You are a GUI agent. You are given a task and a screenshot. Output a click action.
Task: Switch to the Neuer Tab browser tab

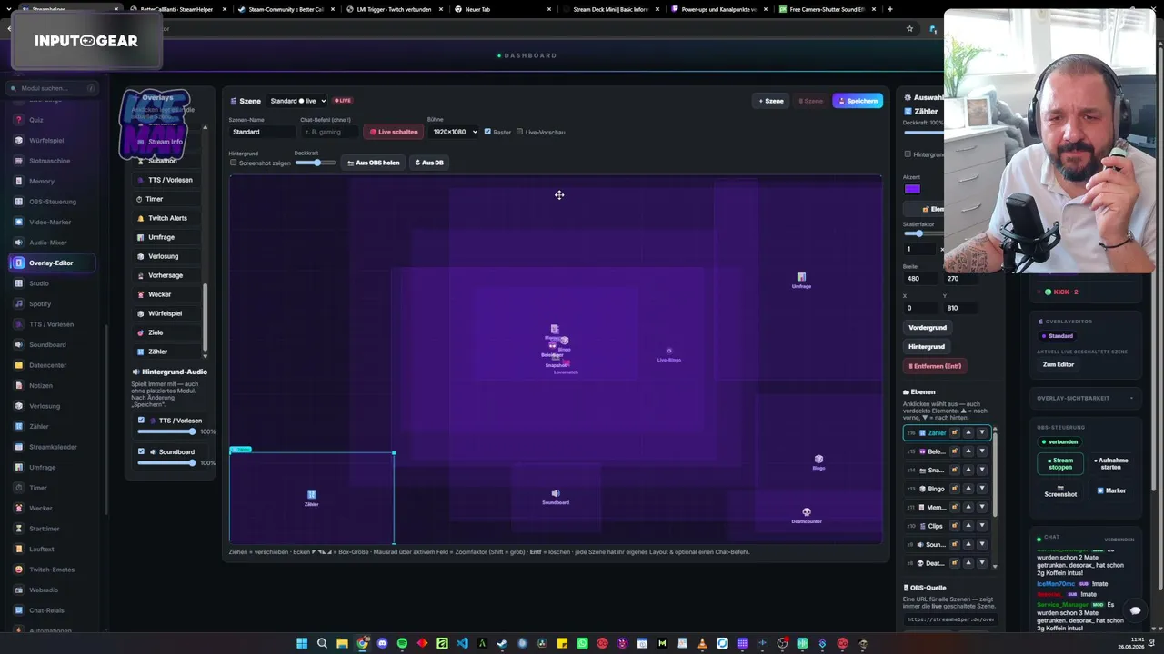(x=502, y=9)
